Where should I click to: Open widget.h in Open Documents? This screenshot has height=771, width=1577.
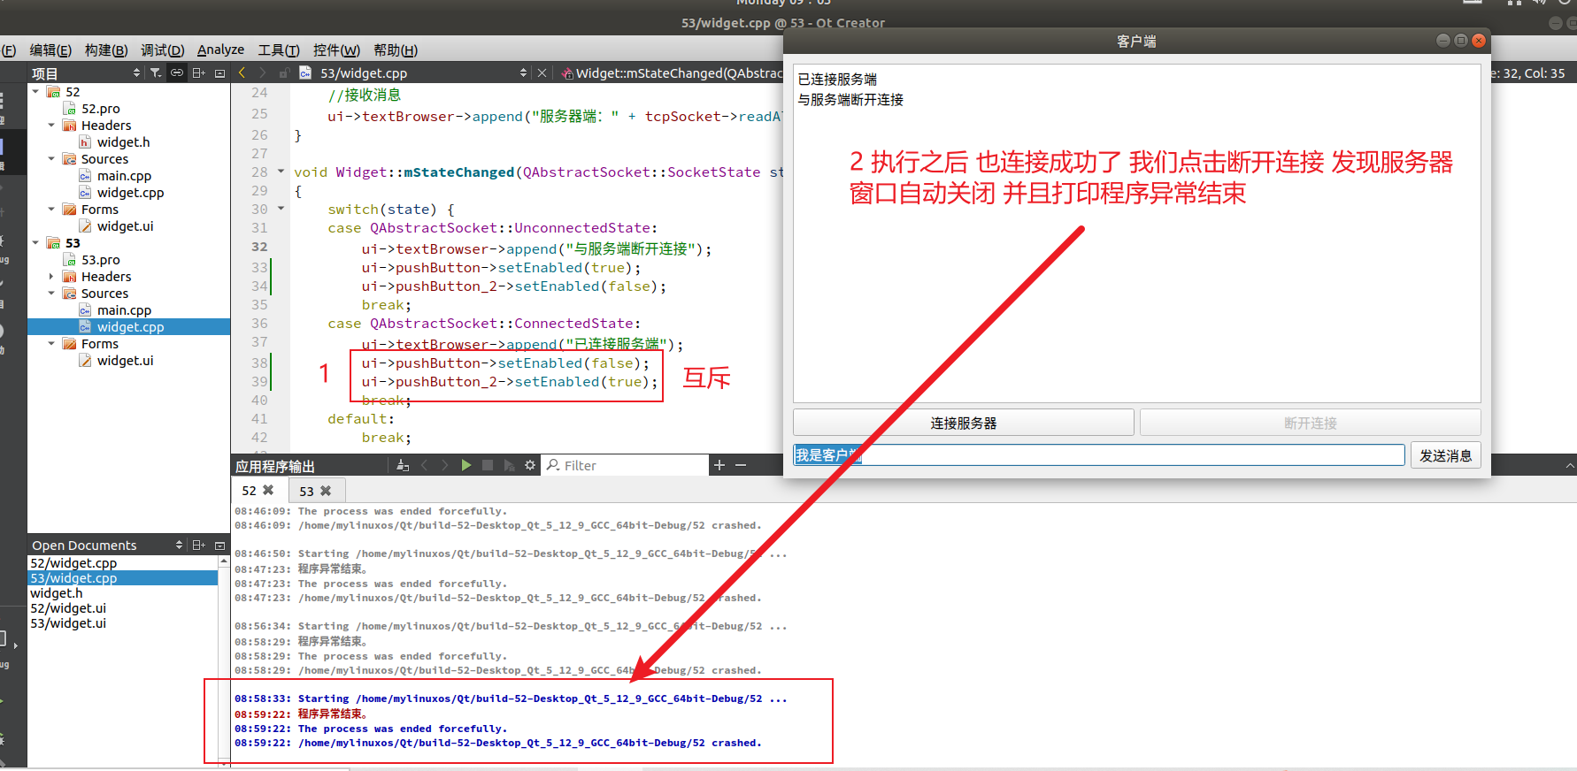pos(57,592)
